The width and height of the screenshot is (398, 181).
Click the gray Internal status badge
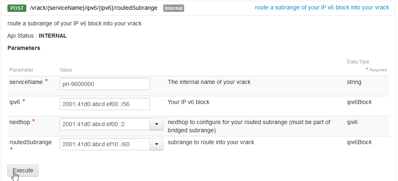pos(174,8)
